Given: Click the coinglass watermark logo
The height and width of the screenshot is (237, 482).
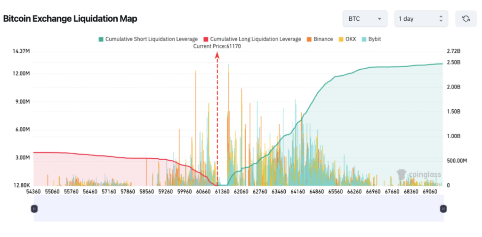Looking at the screenshot, I should click(x=418, y=175).
